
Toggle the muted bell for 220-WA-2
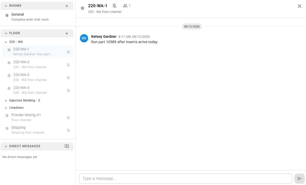pyautogui.click(x=69, y=65)
